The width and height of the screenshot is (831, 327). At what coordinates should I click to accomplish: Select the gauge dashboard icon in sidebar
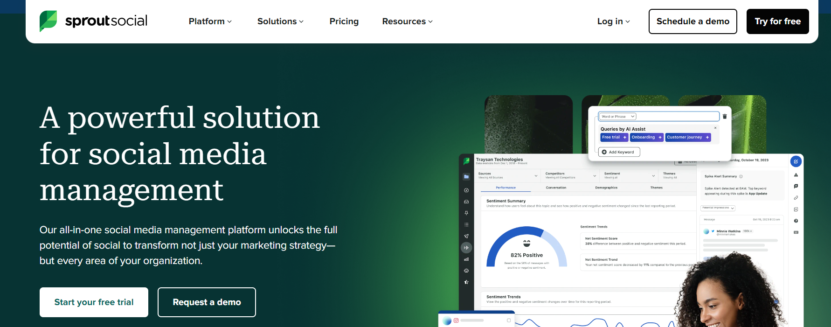[x=466, y=190]
